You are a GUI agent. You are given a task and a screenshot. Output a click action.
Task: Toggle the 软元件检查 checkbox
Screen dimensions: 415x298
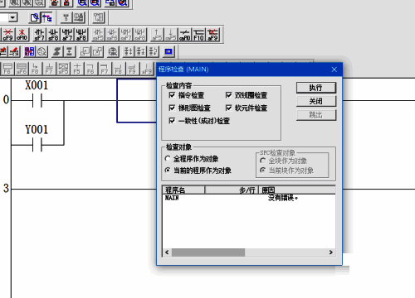click(228, 108)
